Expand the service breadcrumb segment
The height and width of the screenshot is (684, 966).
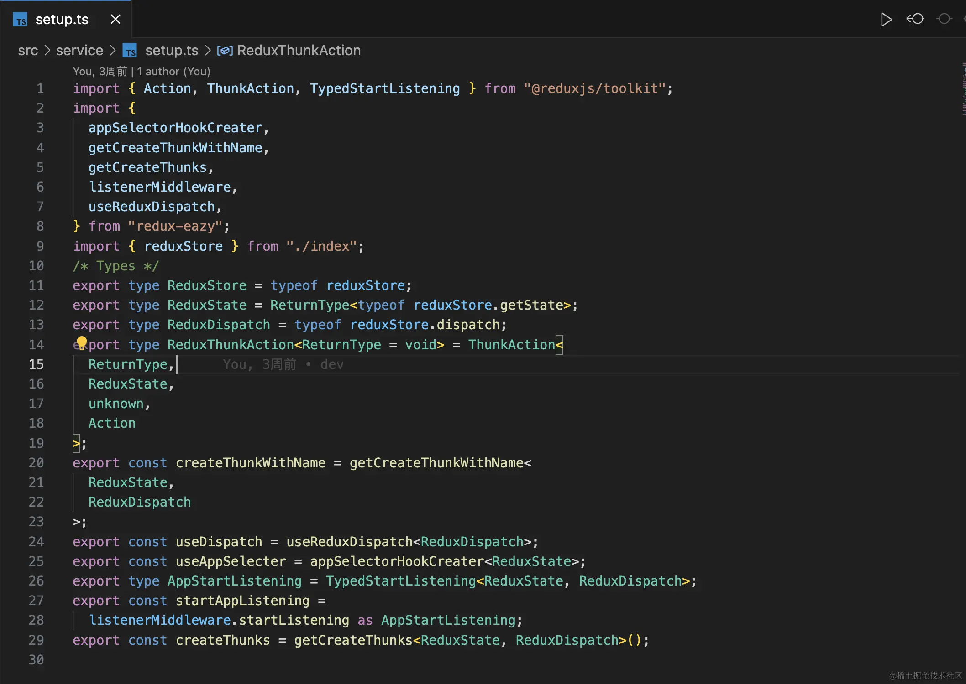(79, 51)
